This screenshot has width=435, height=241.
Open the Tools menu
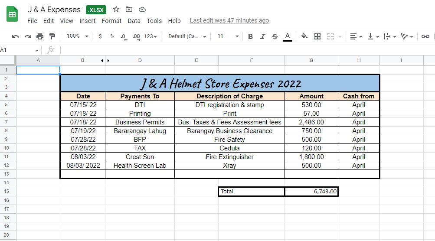[x=154, y=21]
